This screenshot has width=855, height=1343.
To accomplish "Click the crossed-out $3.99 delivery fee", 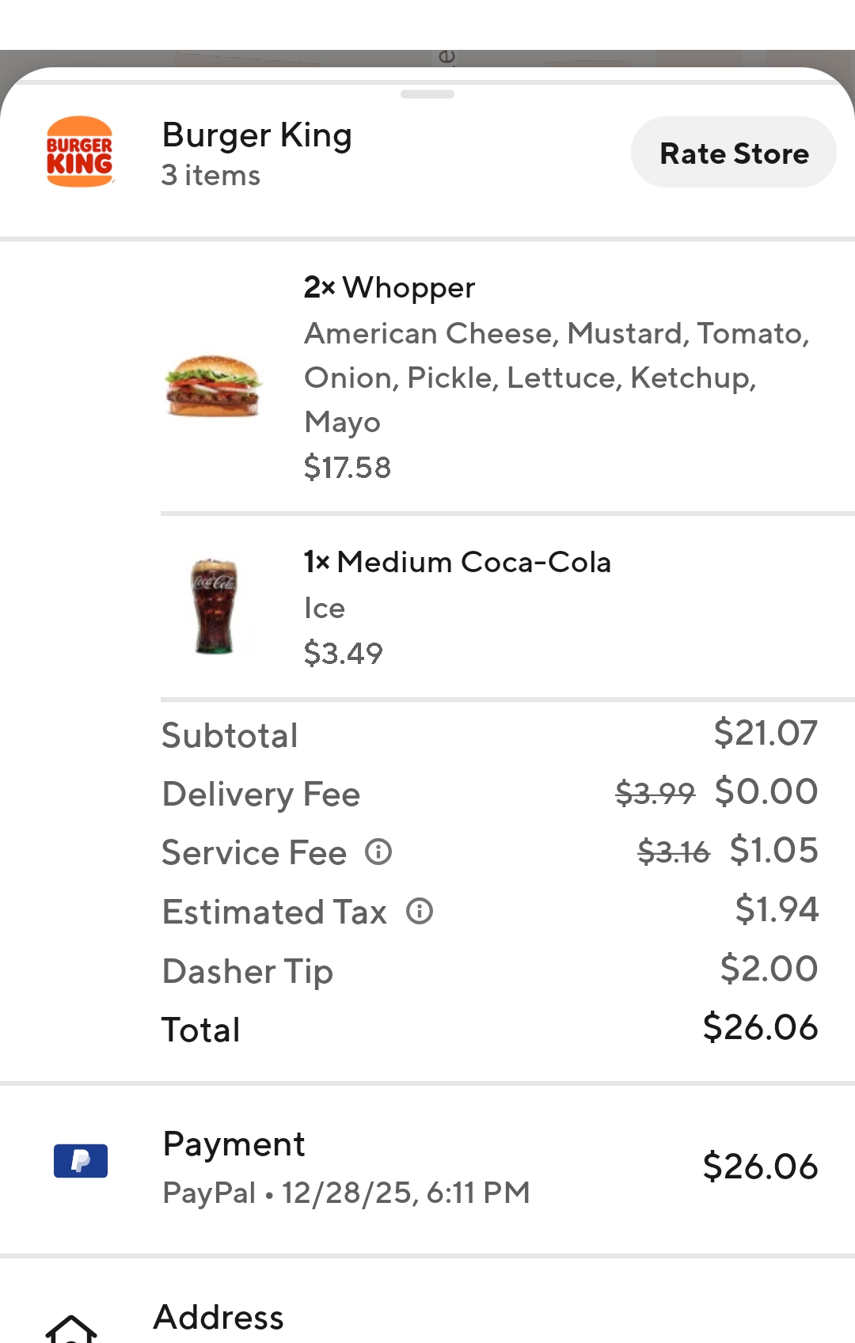I will click(655, 793).
